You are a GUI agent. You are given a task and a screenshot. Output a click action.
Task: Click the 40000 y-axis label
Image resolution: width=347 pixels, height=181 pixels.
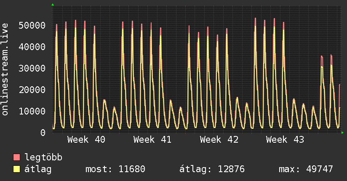[x=32, y=47]
